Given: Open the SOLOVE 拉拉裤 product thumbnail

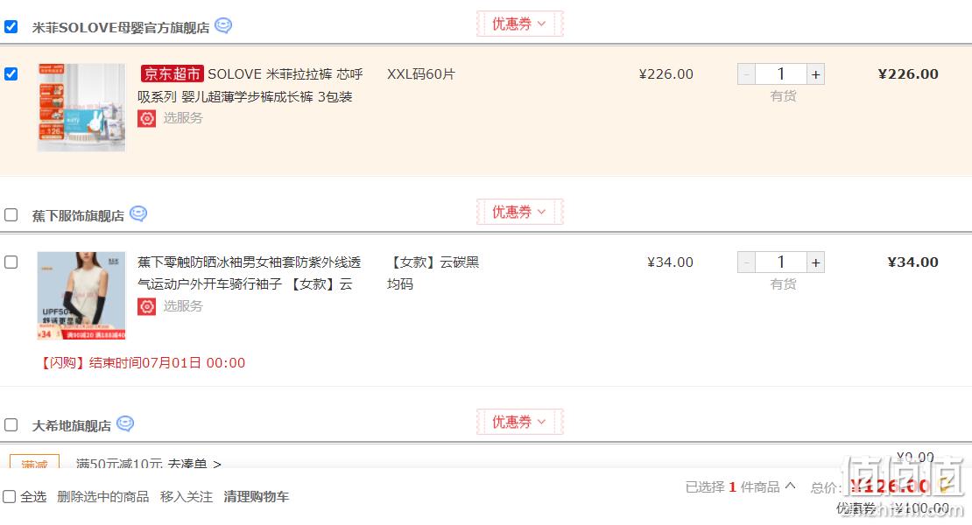Looking at the screenshot, I should pyautogui.click(x=81, y=108).
